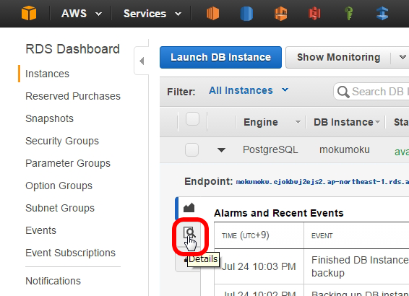Open the orange-striped service shortcut icon

pos(280,13)
